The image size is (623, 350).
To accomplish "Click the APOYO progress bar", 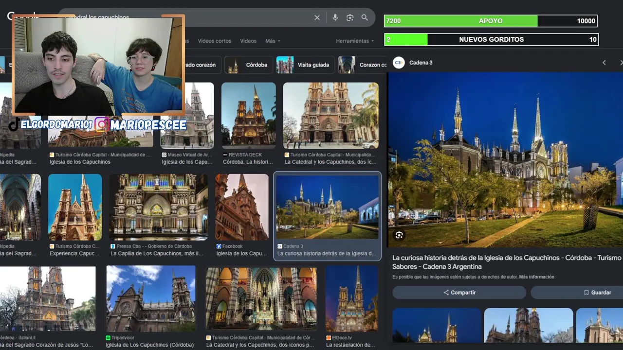I will [x=491, y=21].
